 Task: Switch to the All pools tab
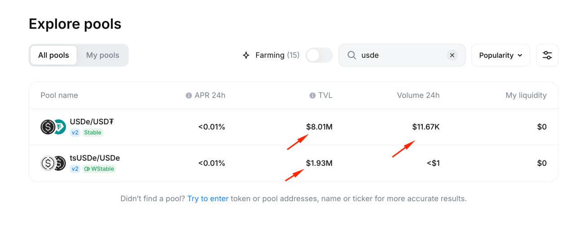click(53, 55)
